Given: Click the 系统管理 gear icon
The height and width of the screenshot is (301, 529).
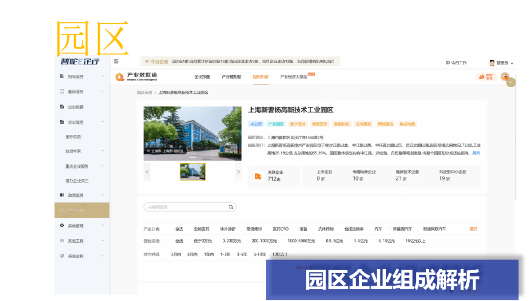Looking at the screenshot, I should [x=62, y=226].
